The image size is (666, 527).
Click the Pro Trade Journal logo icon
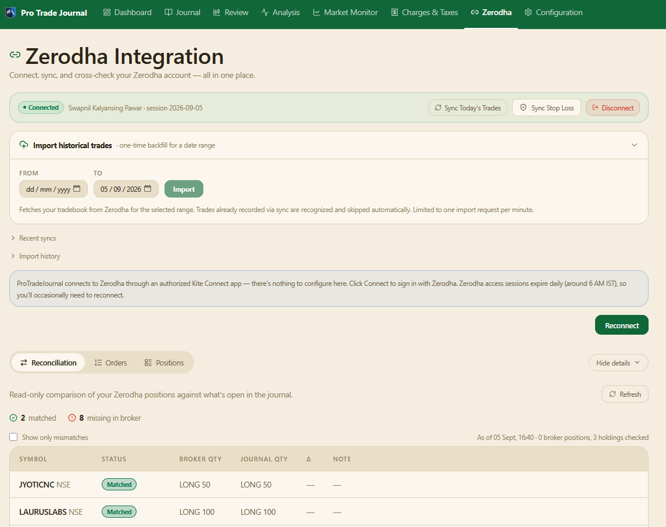tap(10, 12)
